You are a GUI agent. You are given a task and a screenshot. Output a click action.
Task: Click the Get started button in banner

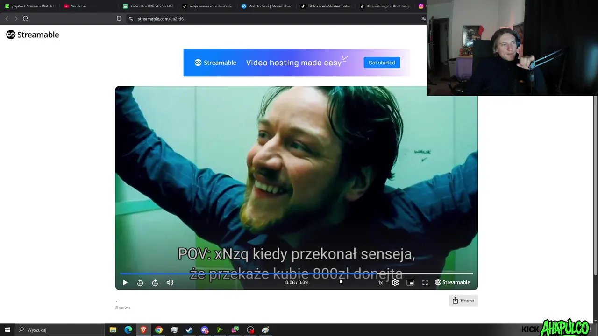tap(382, 63)
